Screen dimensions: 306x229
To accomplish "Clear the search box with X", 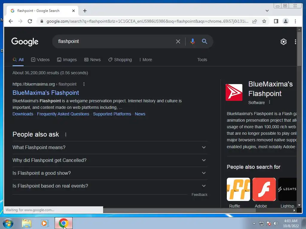I will click(x=178, y=41).
